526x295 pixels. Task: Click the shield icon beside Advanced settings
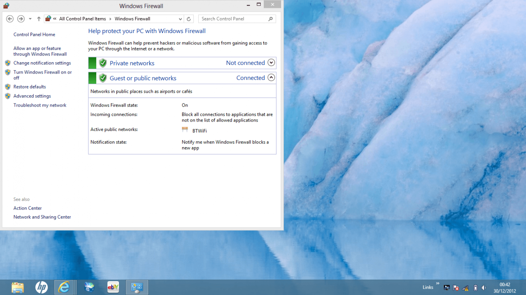[7, 96]
